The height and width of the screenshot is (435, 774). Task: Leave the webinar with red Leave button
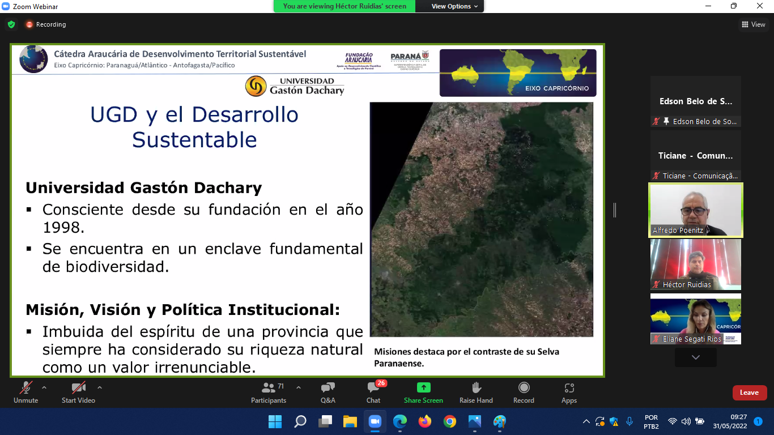[749, 393]
